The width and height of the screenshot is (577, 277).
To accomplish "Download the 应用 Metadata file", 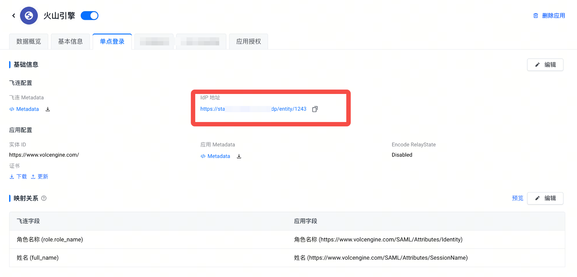I will [x=239, y=156].
